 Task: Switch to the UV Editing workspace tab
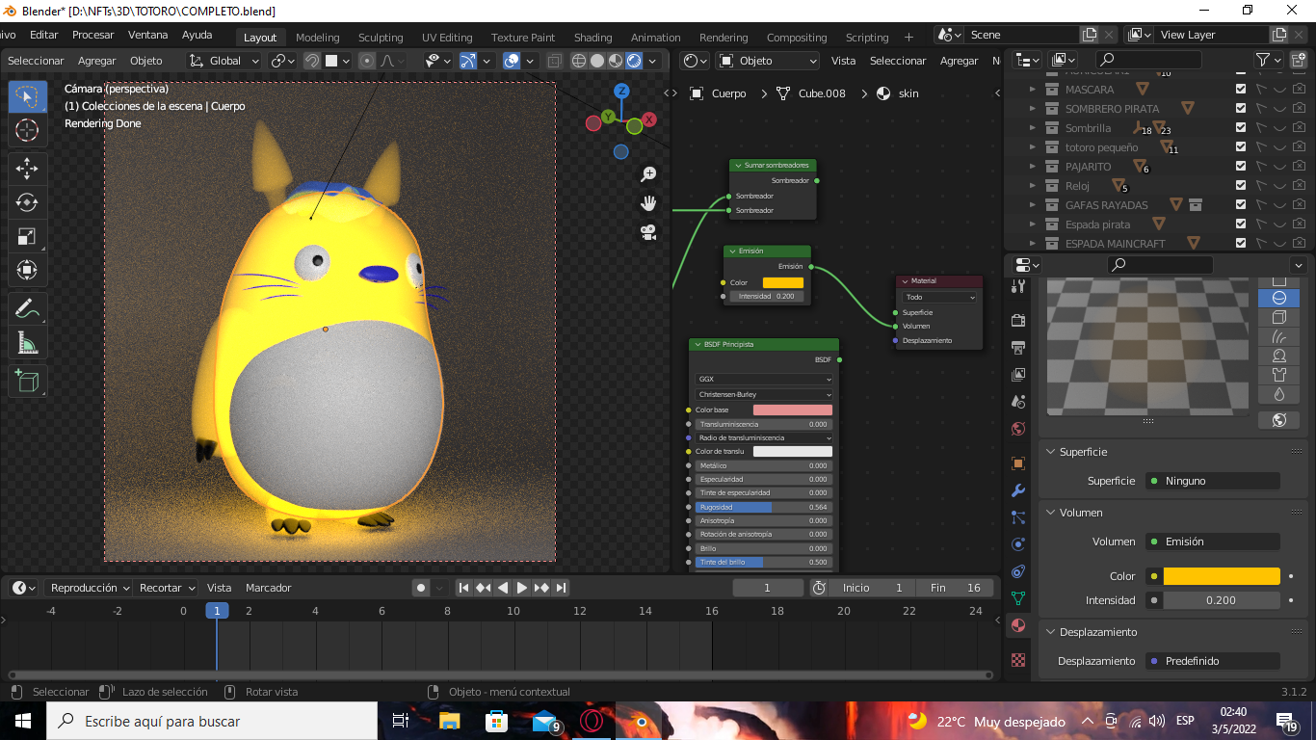pos(447,38)
